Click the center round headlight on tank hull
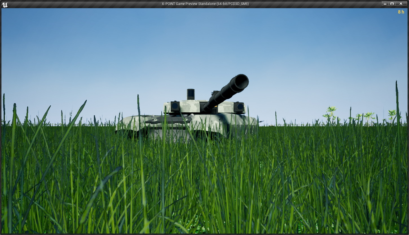The image size is (409, 235). 192,116
